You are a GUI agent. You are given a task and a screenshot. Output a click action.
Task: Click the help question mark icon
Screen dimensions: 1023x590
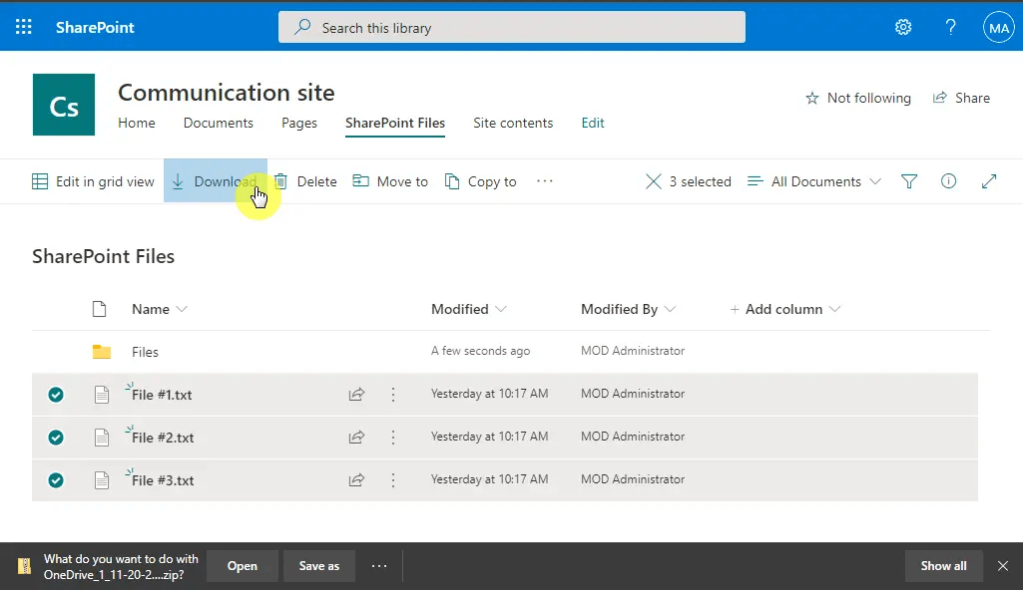951,27
